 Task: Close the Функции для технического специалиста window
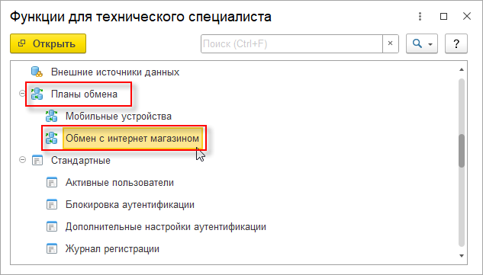coord(467,16)
